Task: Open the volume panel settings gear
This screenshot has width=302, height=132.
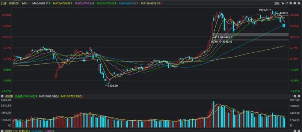Action: pyautogui.click(x=299, y=96)
